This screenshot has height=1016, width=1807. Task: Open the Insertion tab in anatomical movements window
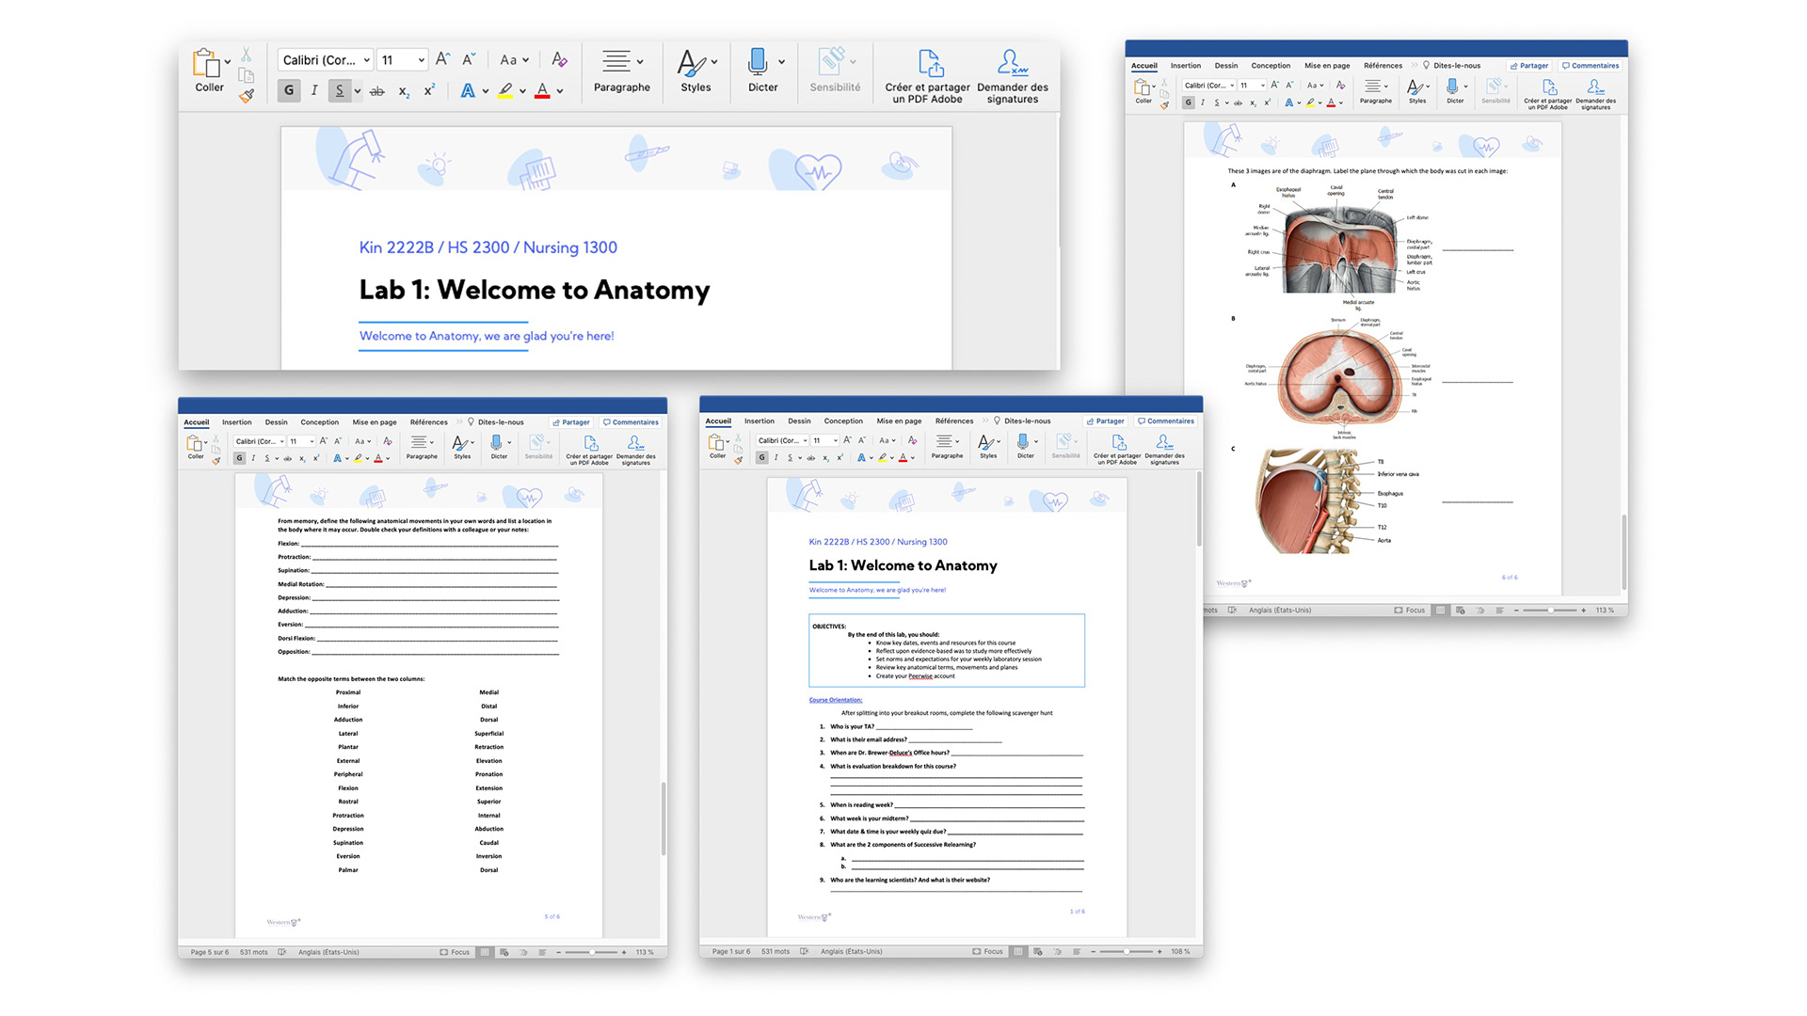(x=236, y=422)
